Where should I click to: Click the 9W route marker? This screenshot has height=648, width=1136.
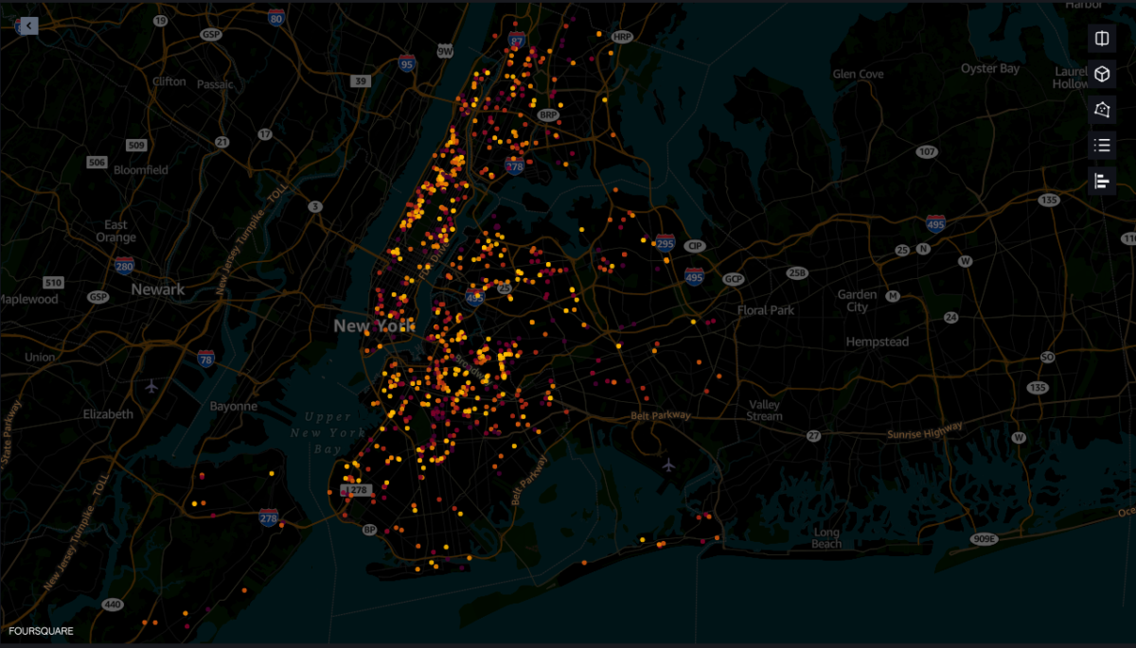pos(445,51)
